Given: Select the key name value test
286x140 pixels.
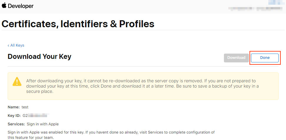Looking at the screenshot, I should [x=25, y=107].
